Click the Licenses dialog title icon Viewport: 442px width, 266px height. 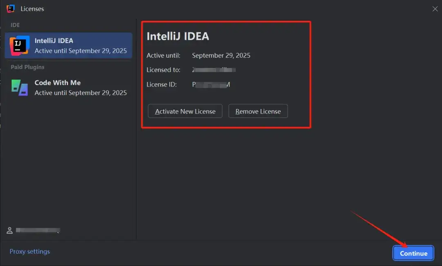[x=10, y=9]
